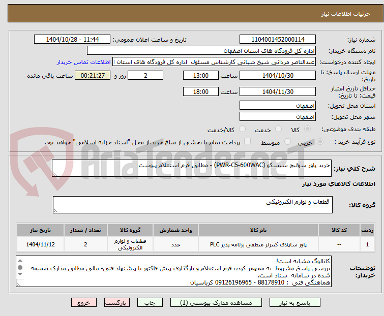Click the نام کالا column header
The image size is (384, 316).
pyautogui.click(x=258, y=230)
